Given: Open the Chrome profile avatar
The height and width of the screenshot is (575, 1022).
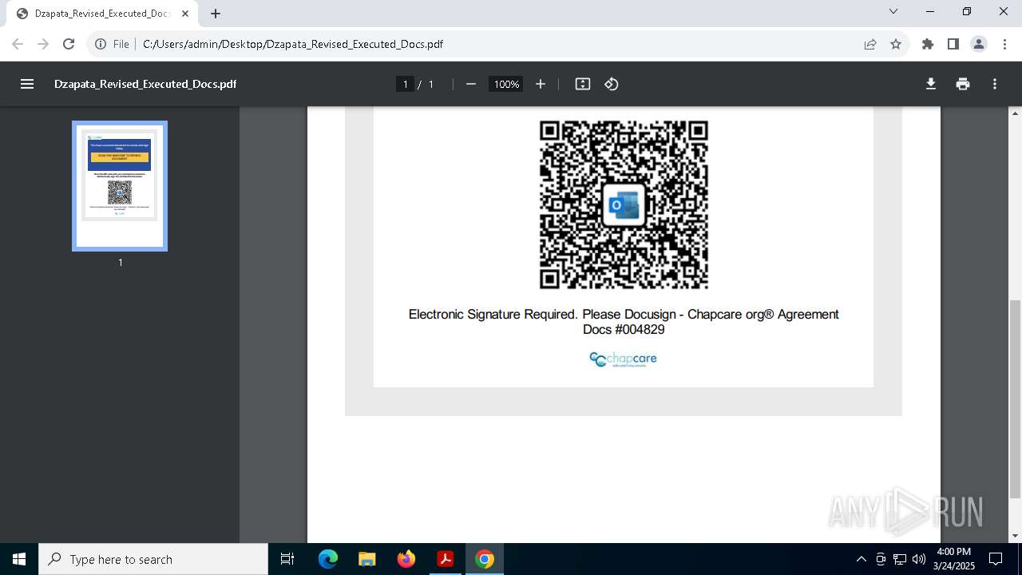Looking at the screenshot, I should [x=979, y=44].
